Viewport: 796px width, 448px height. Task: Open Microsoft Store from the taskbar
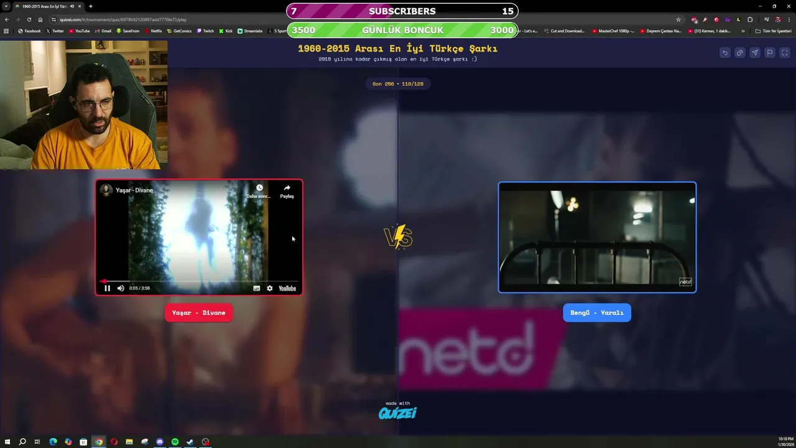coord(83,442)
